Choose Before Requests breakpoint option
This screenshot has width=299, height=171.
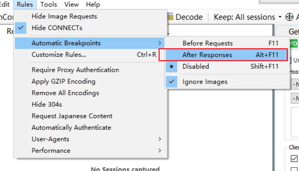point(207,43)
